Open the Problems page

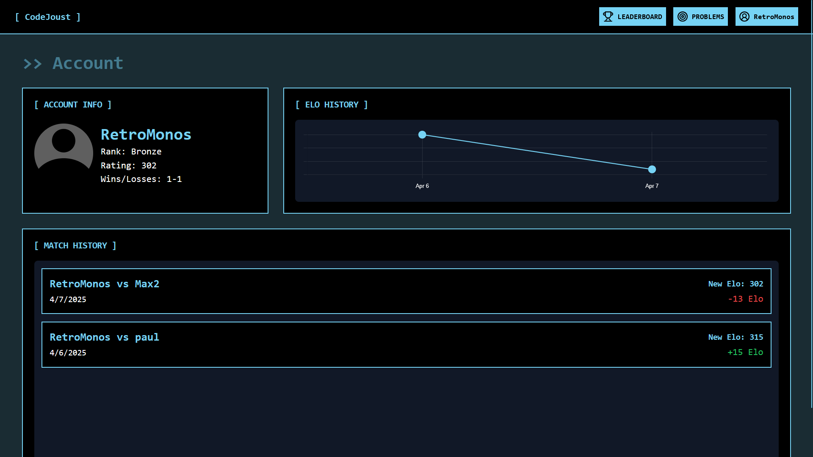coord(700,17)
